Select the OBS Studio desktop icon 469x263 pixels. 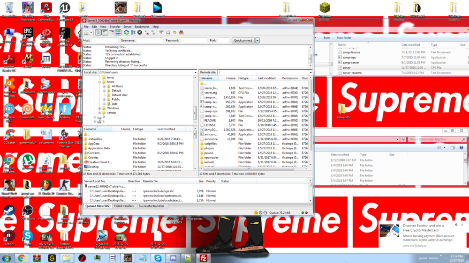(x=28, y=212)
